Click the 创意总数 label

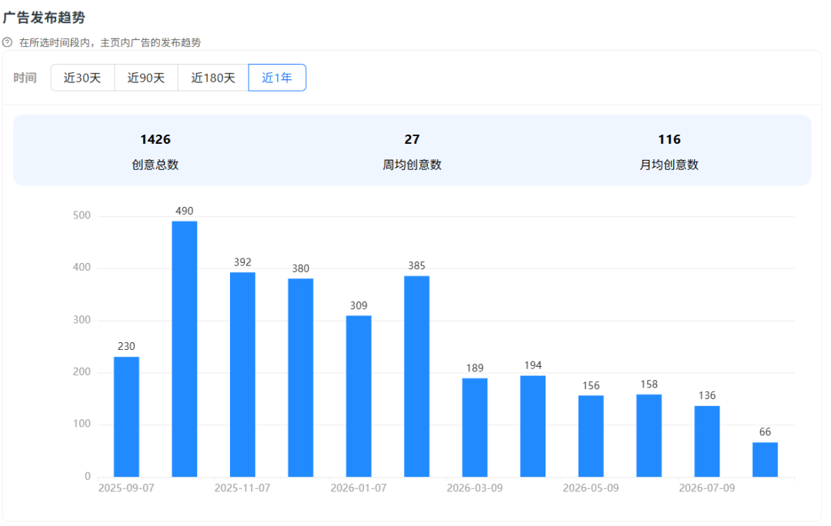click(x=155, y=165)
